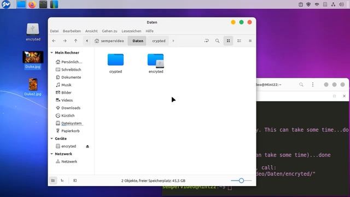The width and height of the screenshot is (350, 197).
Task: Close the terminal tab with the X
Action: tap(344, 96)
